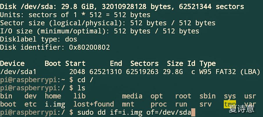Click the Sectors column header
Image resolution: width=263 pixels, height=117 pixels.
coord(144,64)
